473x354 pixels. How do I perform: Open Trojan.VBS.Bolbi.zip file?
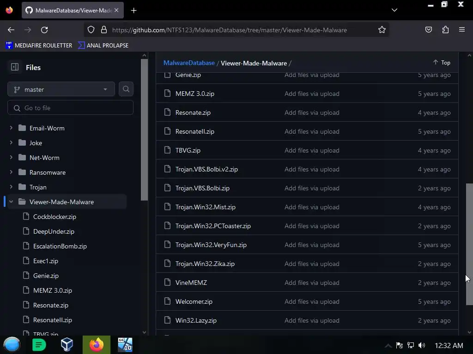tap(202, 188)
